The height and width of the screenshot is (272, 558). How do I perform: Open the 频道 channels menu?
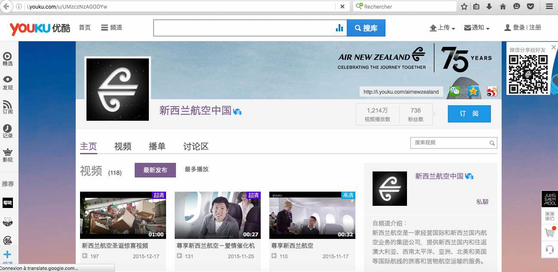coord(112,28)
